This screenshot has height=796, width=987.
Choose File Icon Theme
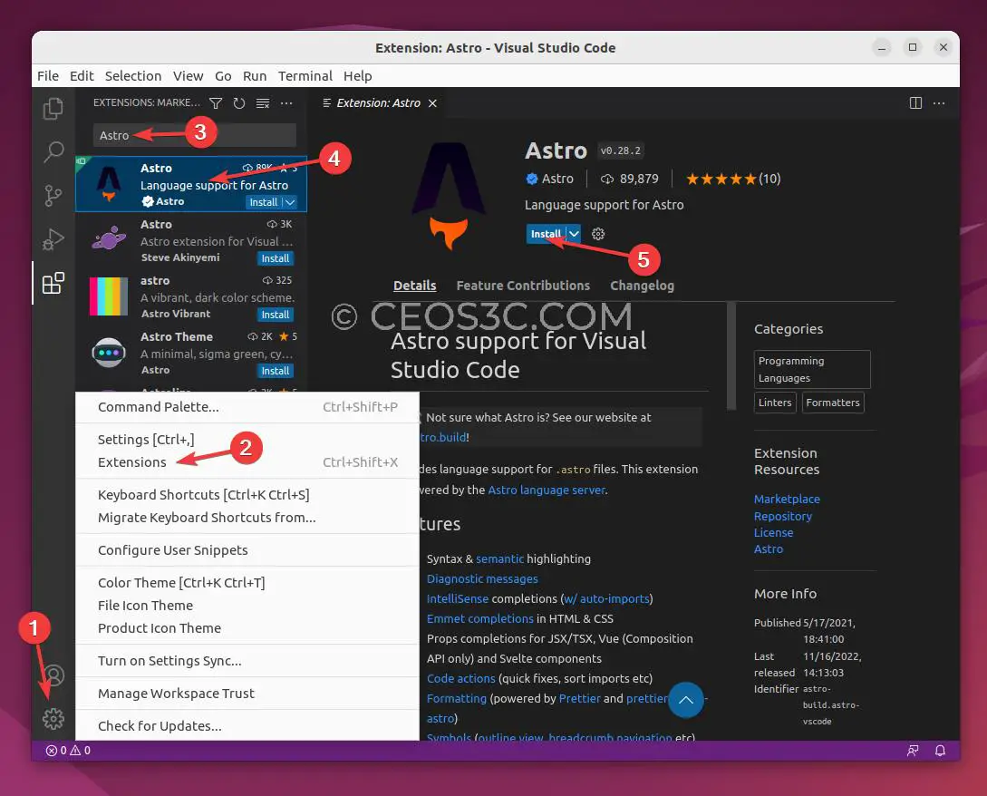coord(247,606)
